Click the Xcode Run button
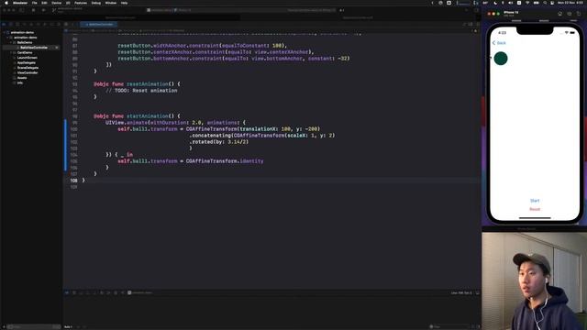The image size is (587, 330). (43, 10)
